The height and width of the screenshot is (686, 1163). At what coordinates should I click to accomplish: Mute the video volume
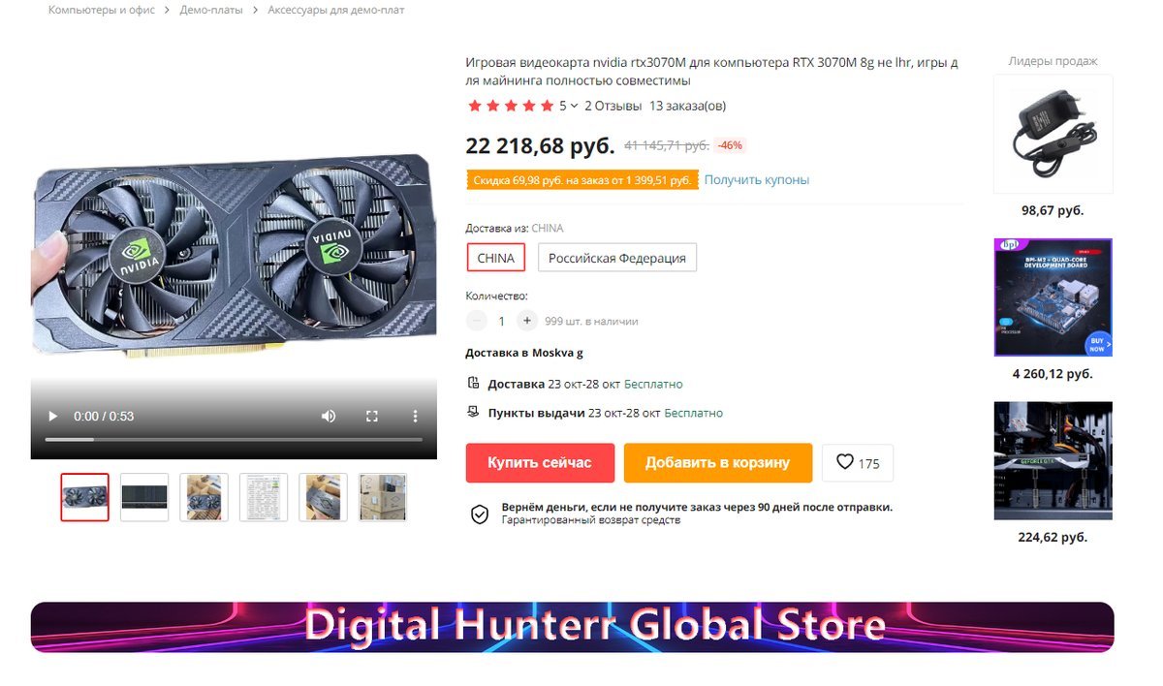(x=329, y=416)
